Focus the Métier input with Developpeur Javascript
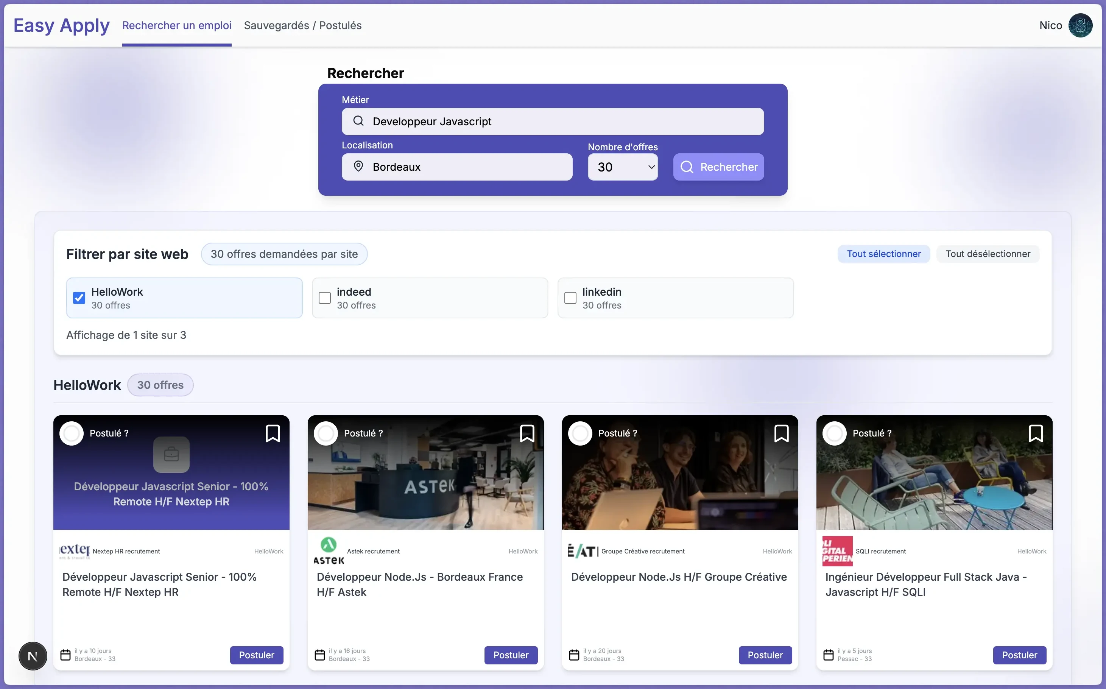Screen dimensions: 1106x689 (x=553, y=121)
